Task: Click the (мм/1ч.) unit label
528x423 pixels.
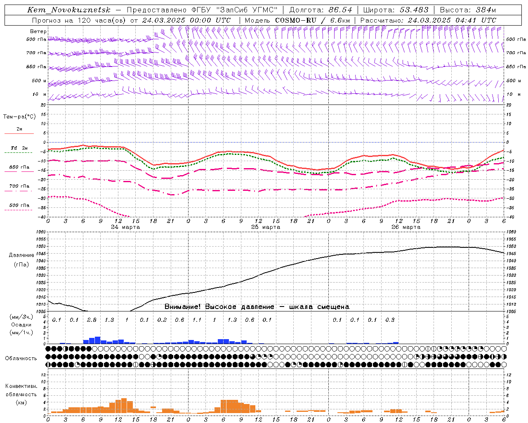Action: [21, 333]
